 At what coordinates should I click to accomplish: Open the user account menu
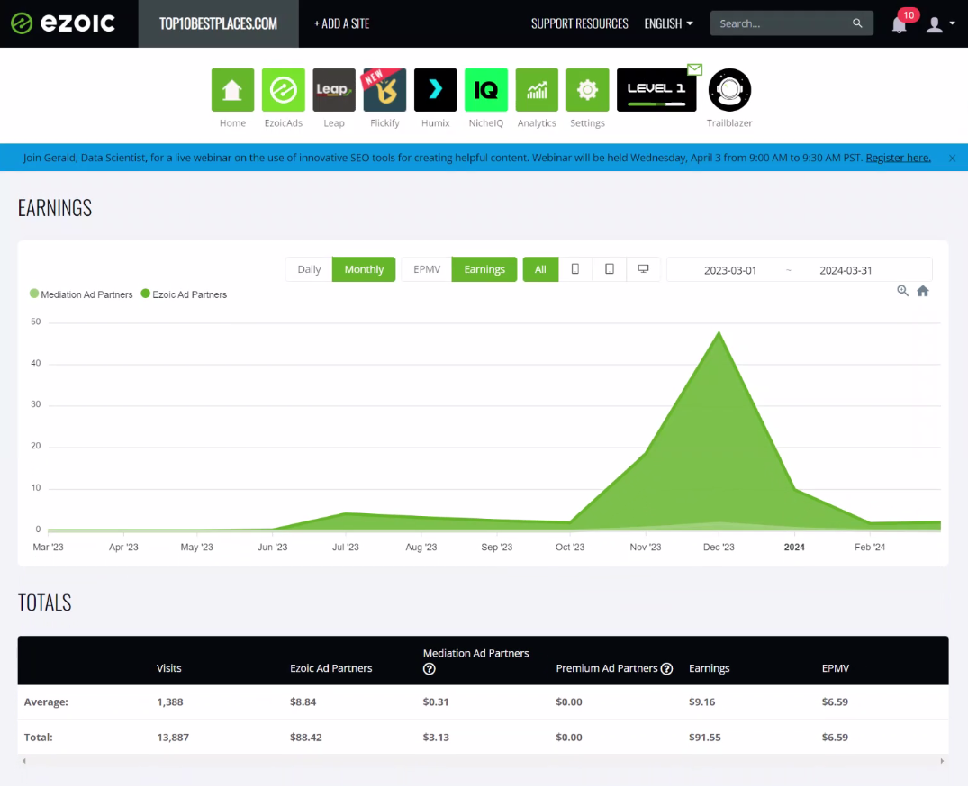[x=940, y=24]
